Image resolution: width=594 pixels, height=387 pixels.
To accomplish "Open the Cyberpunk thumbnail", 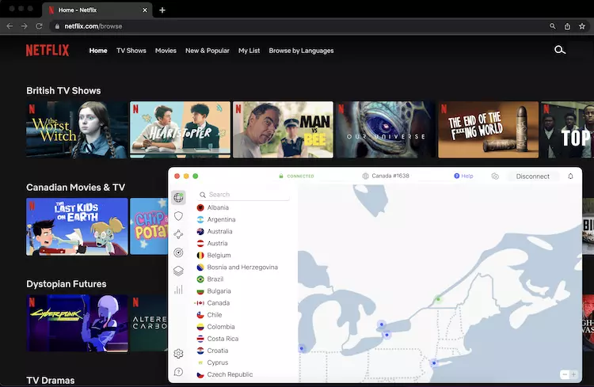I will point(77,324).
